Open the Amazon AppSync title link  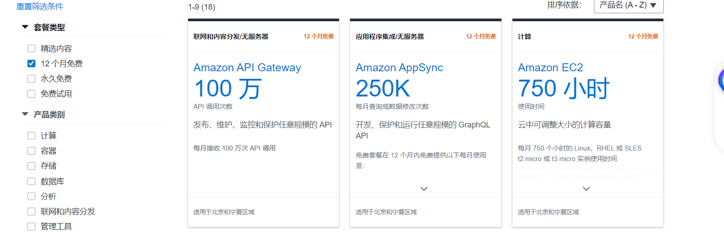point(399,68)
